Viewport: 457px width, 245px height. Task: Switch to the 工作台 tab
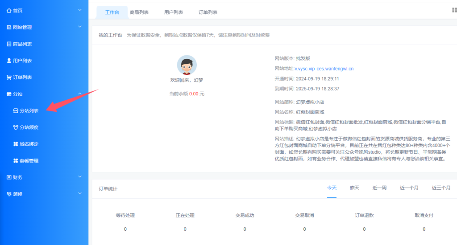tap(112, 12)
